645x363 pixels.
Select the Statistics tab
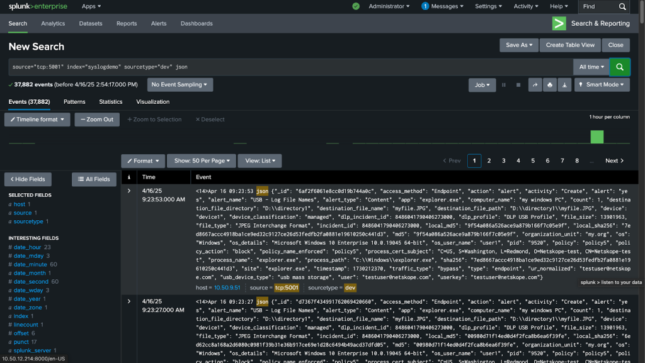[x=111, y=102]
